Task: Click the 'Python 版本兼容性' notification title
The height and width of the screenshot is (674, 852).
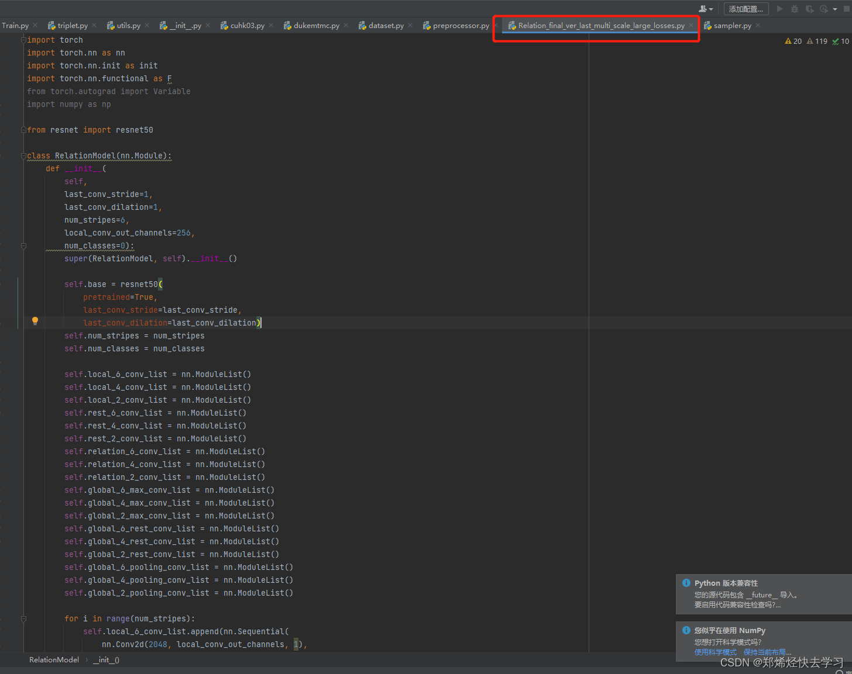Action: 726,583
